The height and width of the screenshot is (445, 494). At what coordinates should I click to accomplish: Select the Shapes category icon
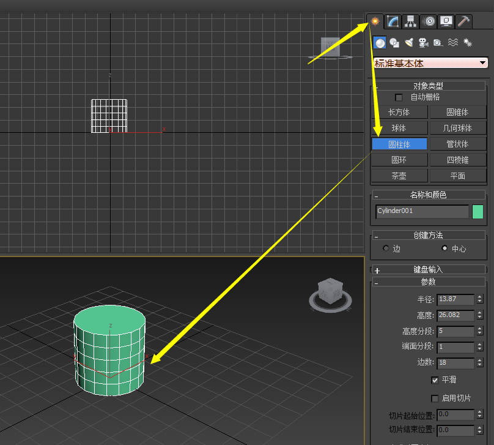[x=394, y=43]
